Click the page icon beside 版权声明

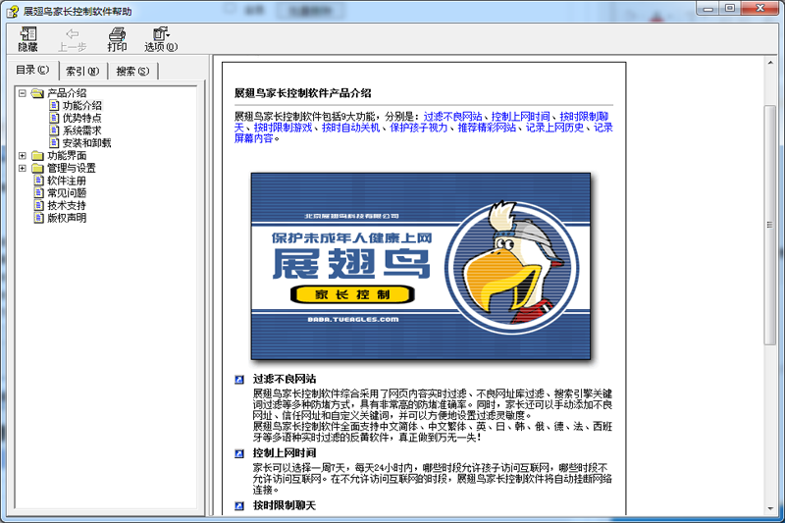click(x=39, y=218)
